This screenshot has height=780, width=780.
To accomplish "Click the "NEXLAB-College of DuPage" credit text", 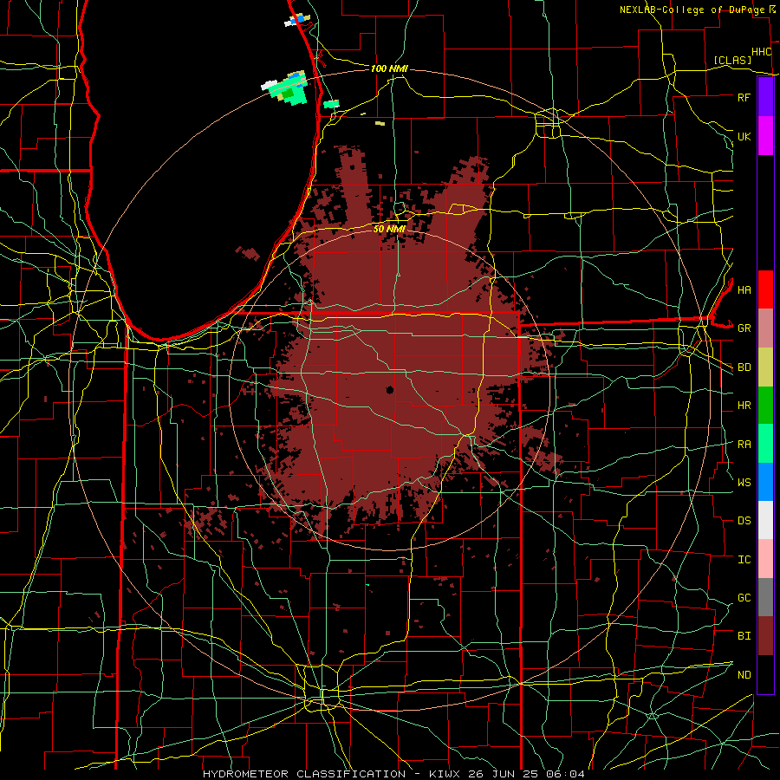I will pyautogui.click(x=693, y=10).
